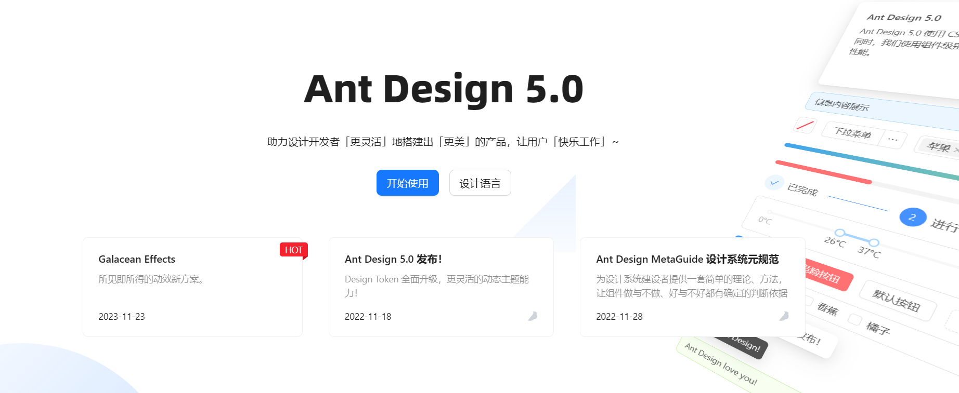Click the 2023-11-23 date text

(122, 317)
